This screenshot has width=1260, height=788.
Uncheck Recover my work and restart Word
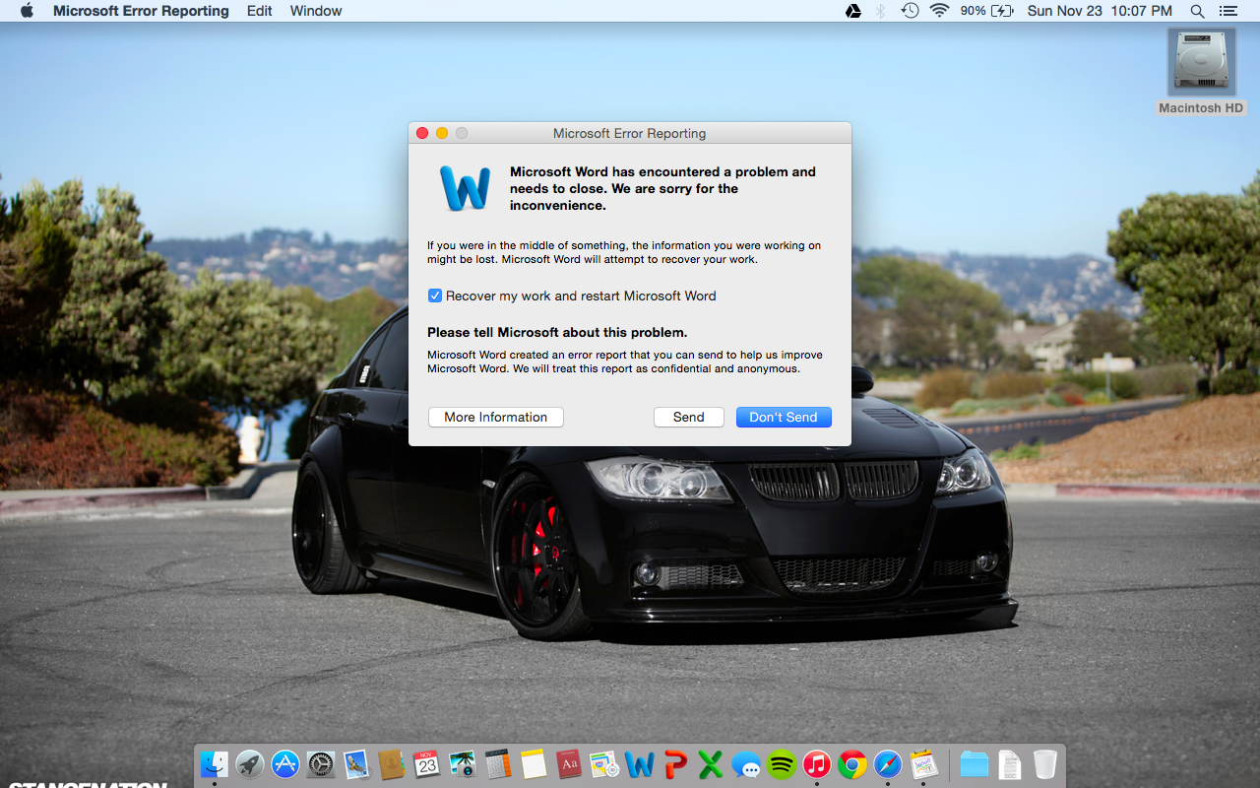pos(435,295)
